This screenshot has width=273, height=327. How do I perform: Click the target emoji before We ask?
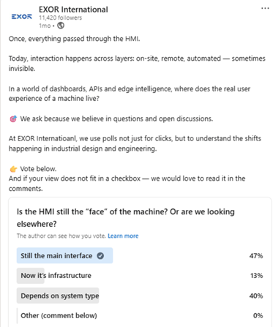click(x=13, y=119)
